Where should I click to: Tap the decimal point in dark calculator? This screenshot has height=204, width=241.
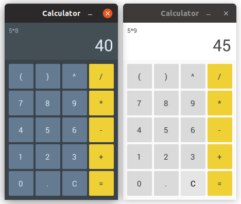(48, 183)
